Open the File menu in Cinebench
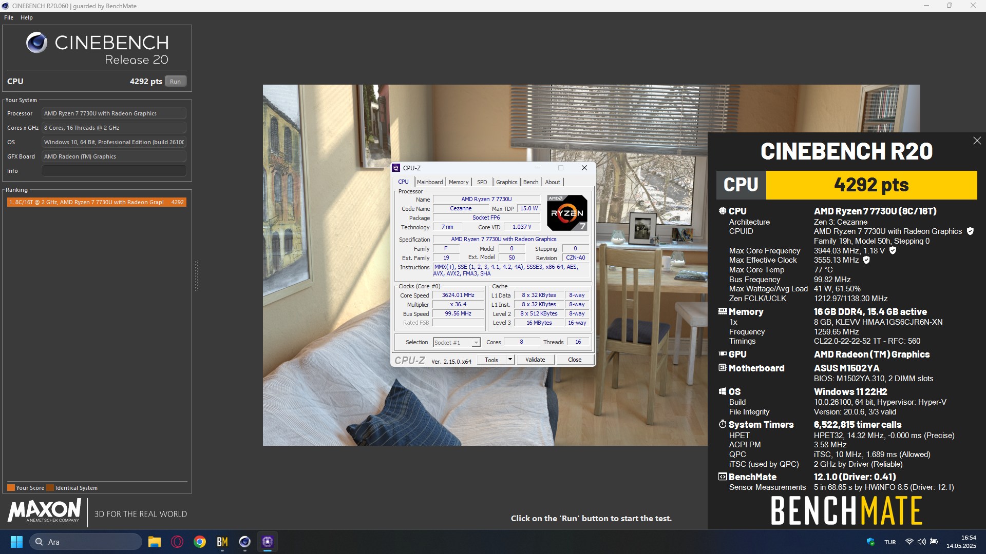The width and height of the screenshot is (986, 554). [9, 17]
